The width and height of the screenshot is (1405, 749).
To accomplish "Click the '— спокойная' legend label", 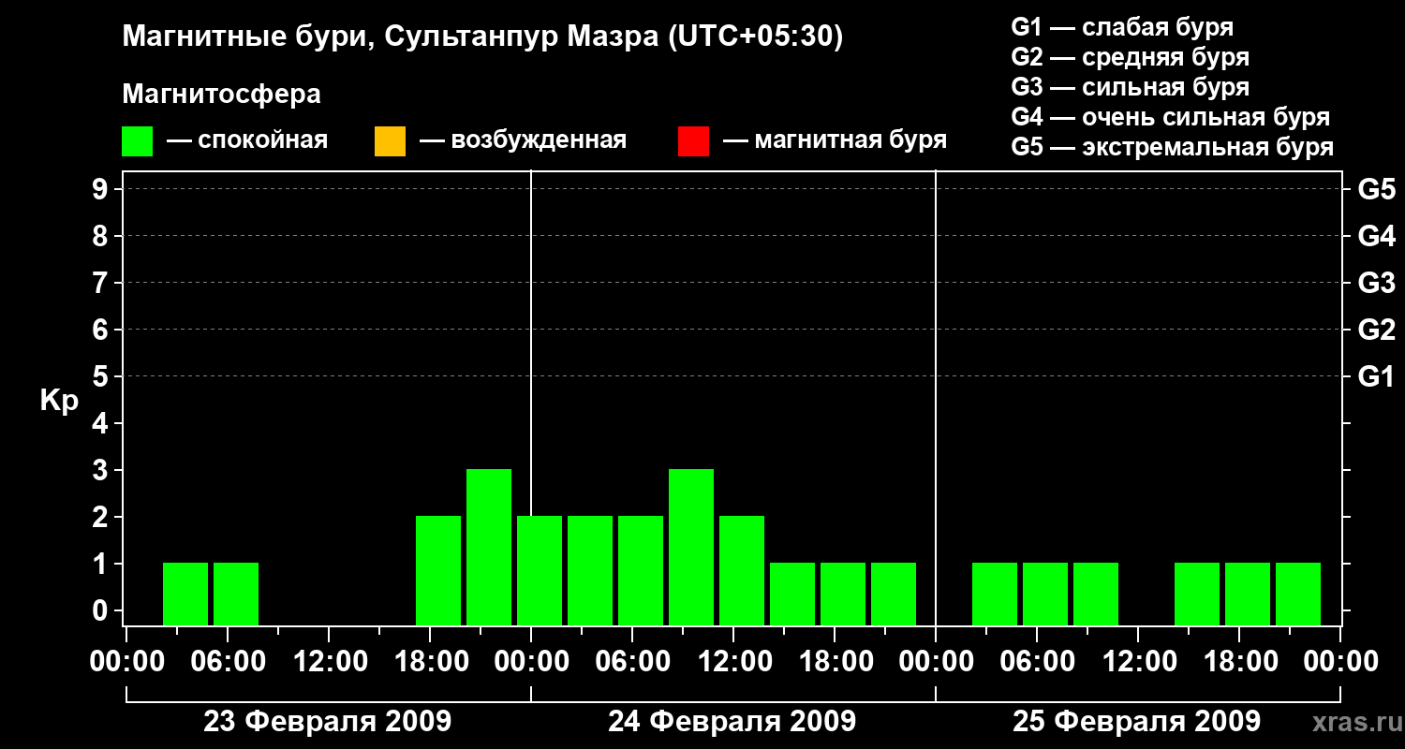I will tap(247, 140).
